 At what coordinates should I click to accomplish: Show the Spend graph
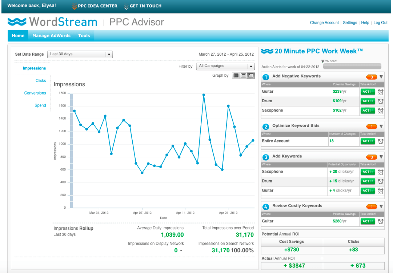pos(40,105)
